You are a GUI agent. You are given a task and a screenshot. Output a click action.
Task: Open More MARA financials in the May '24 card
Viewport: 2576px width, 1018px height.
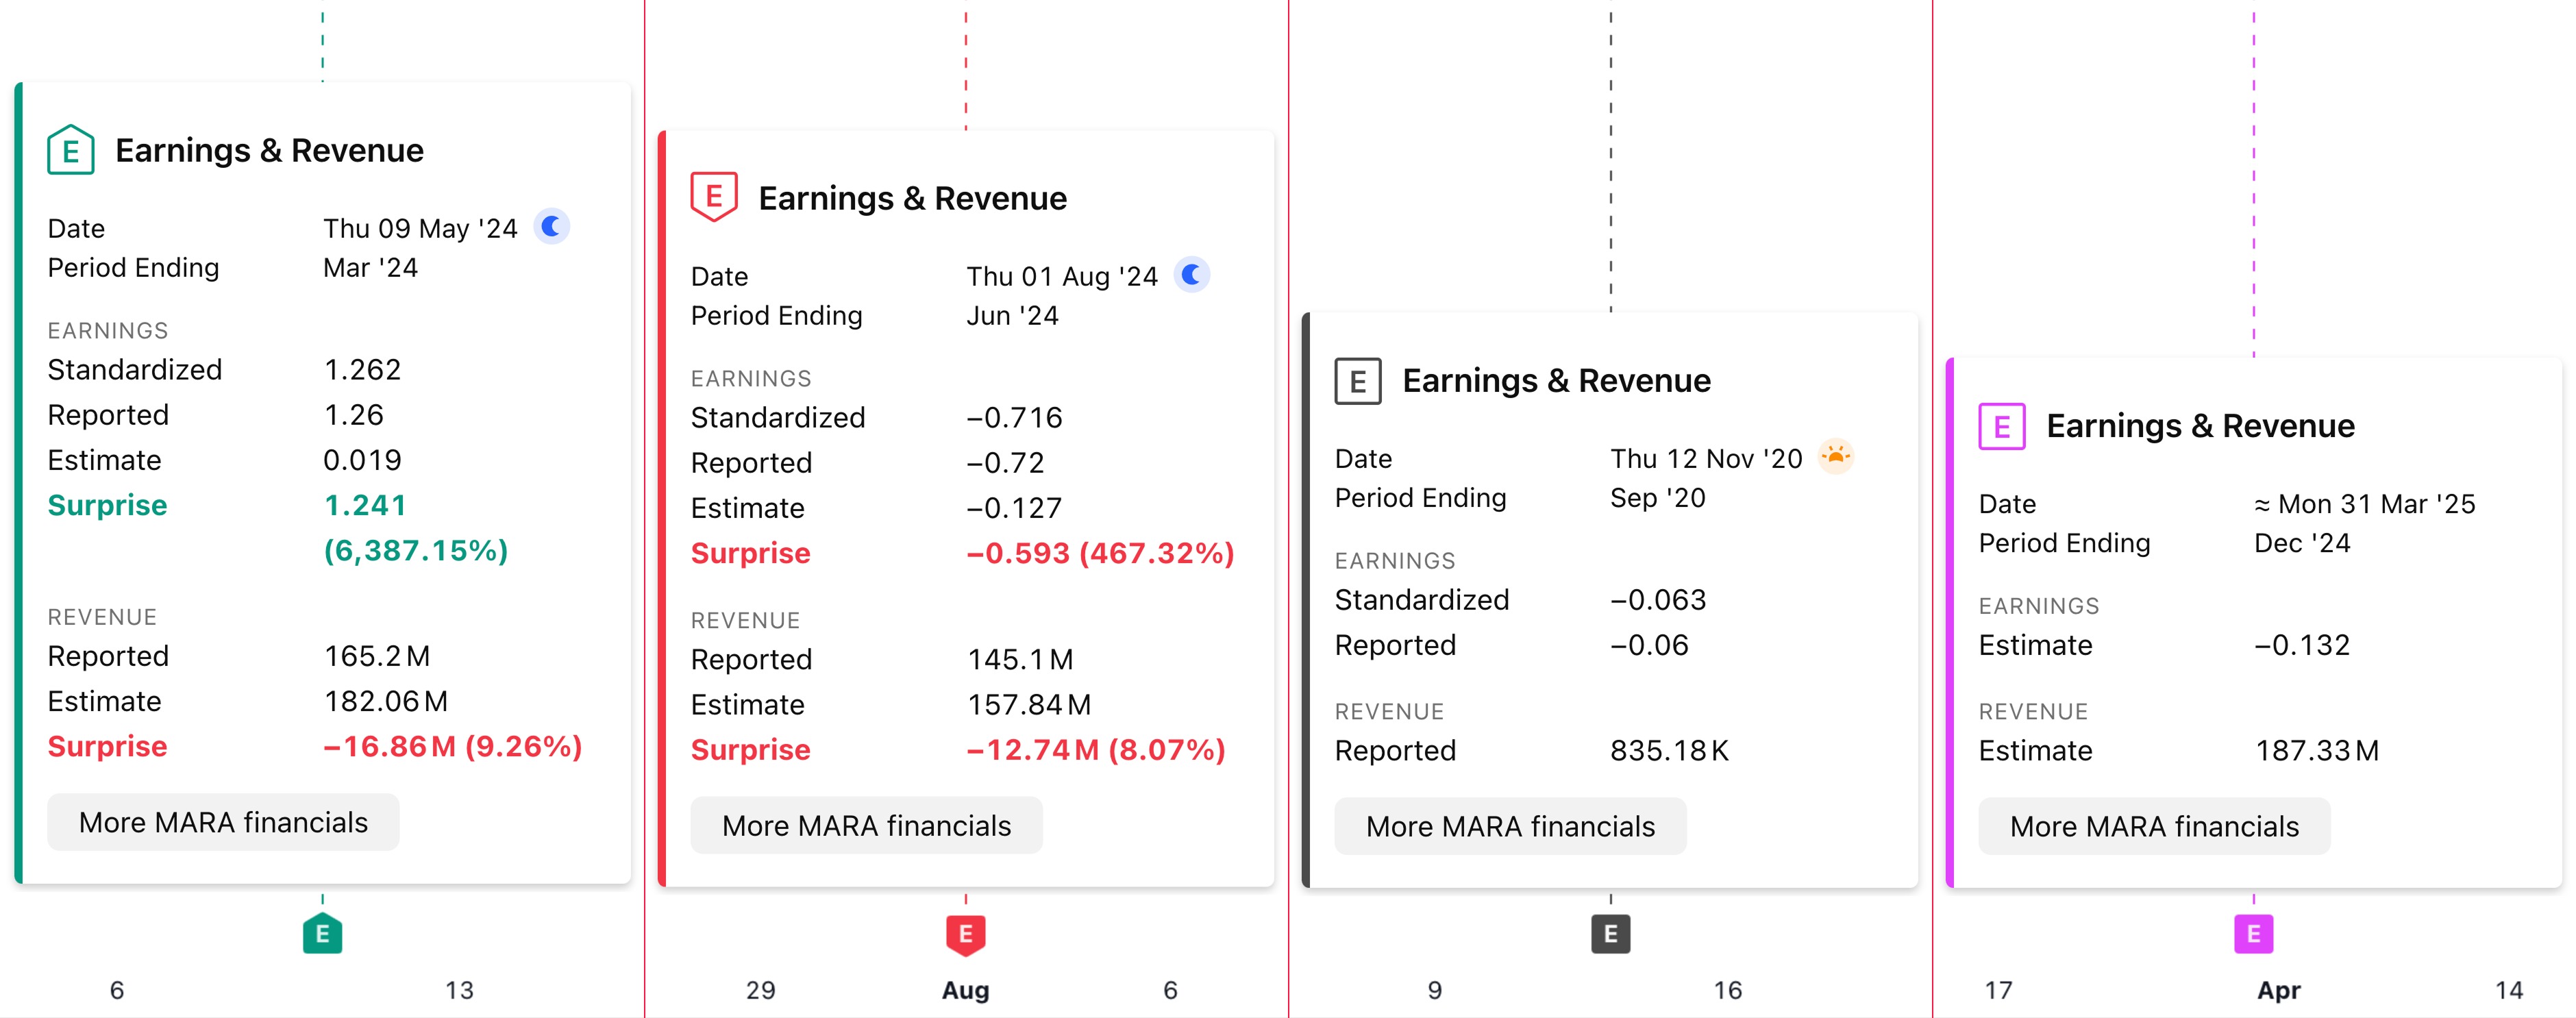coord(223,823)
